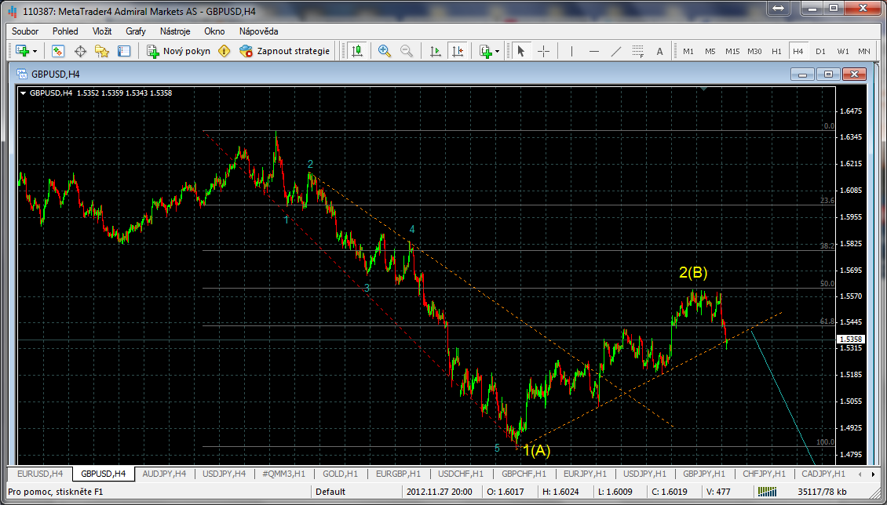Open the Grafy menu

tap(136, 31)
